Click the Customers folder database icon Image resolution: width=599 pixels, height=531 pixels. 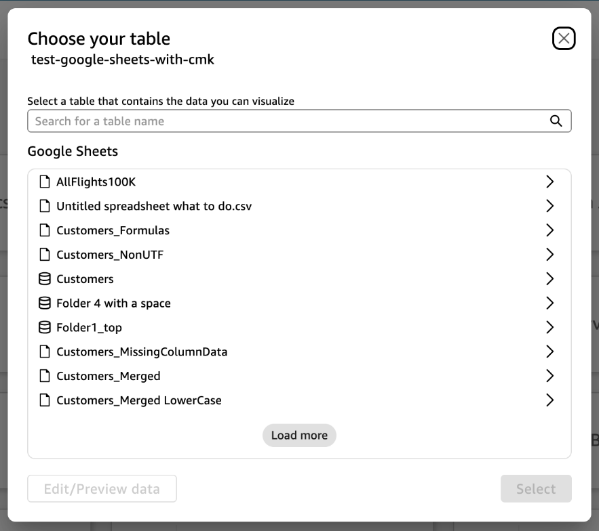[45, 279]
